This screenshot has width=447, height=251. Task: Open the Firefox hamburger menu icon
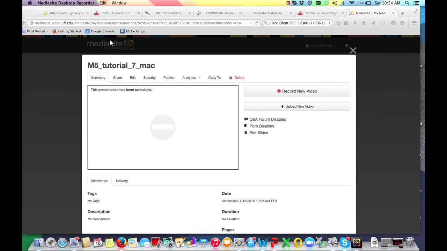coord(414,23)
